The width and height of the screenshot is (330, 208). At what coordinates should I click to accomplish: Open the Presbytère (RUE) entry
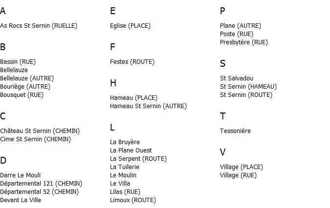244,42
